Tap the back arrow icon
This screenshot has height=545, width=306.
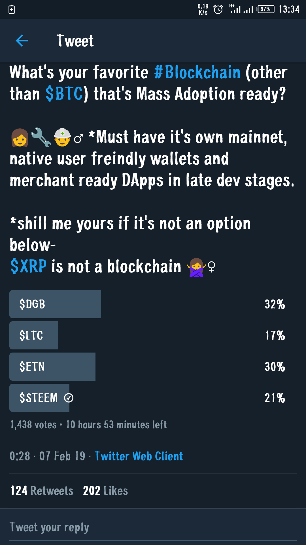point(22,41)
